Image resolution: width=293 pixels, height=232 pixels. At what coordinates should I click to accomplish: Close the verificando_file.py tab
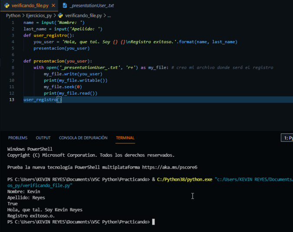(x=53, y=6)
